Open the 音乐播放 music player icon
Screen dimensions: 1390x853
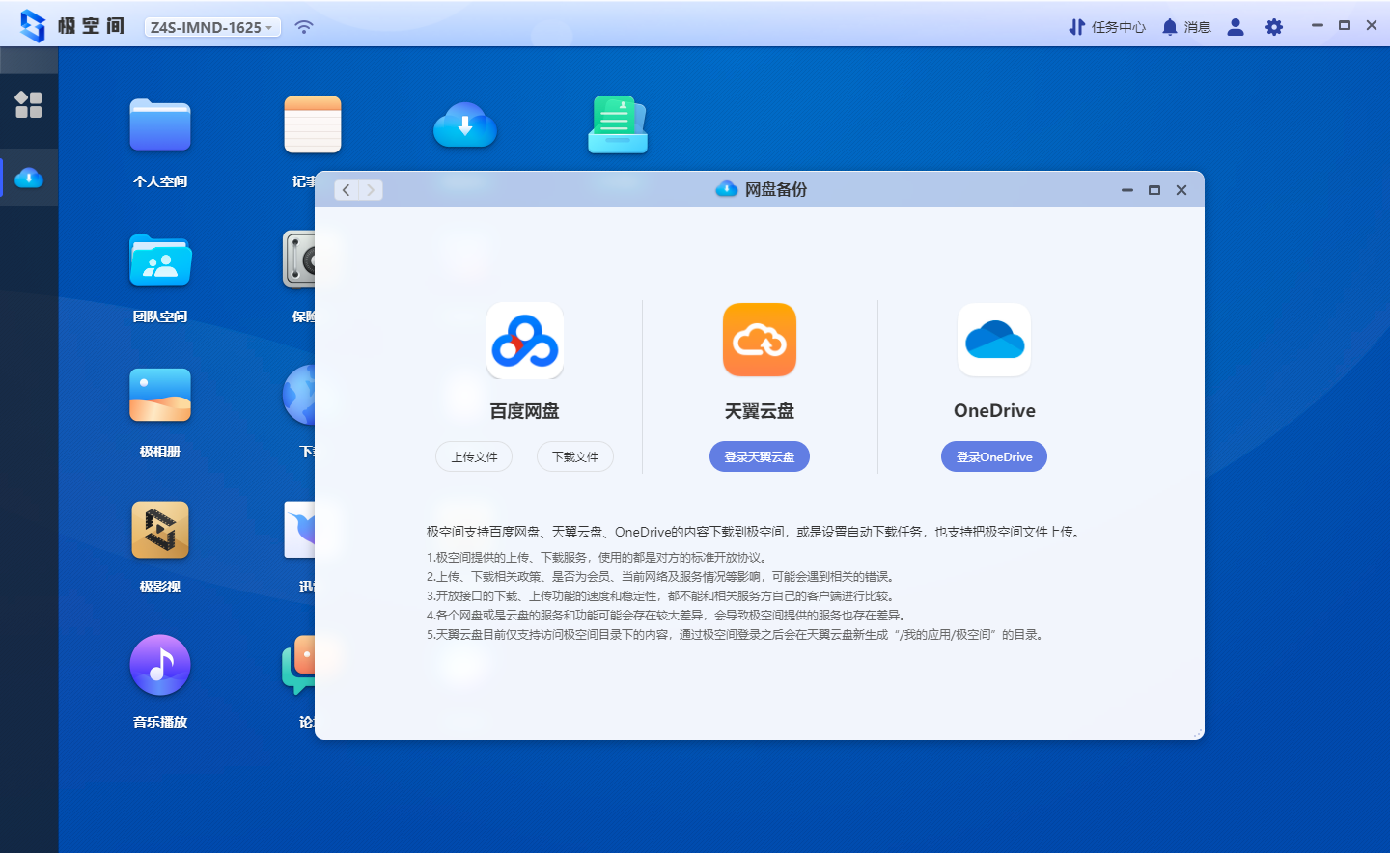tap(160, 665)
